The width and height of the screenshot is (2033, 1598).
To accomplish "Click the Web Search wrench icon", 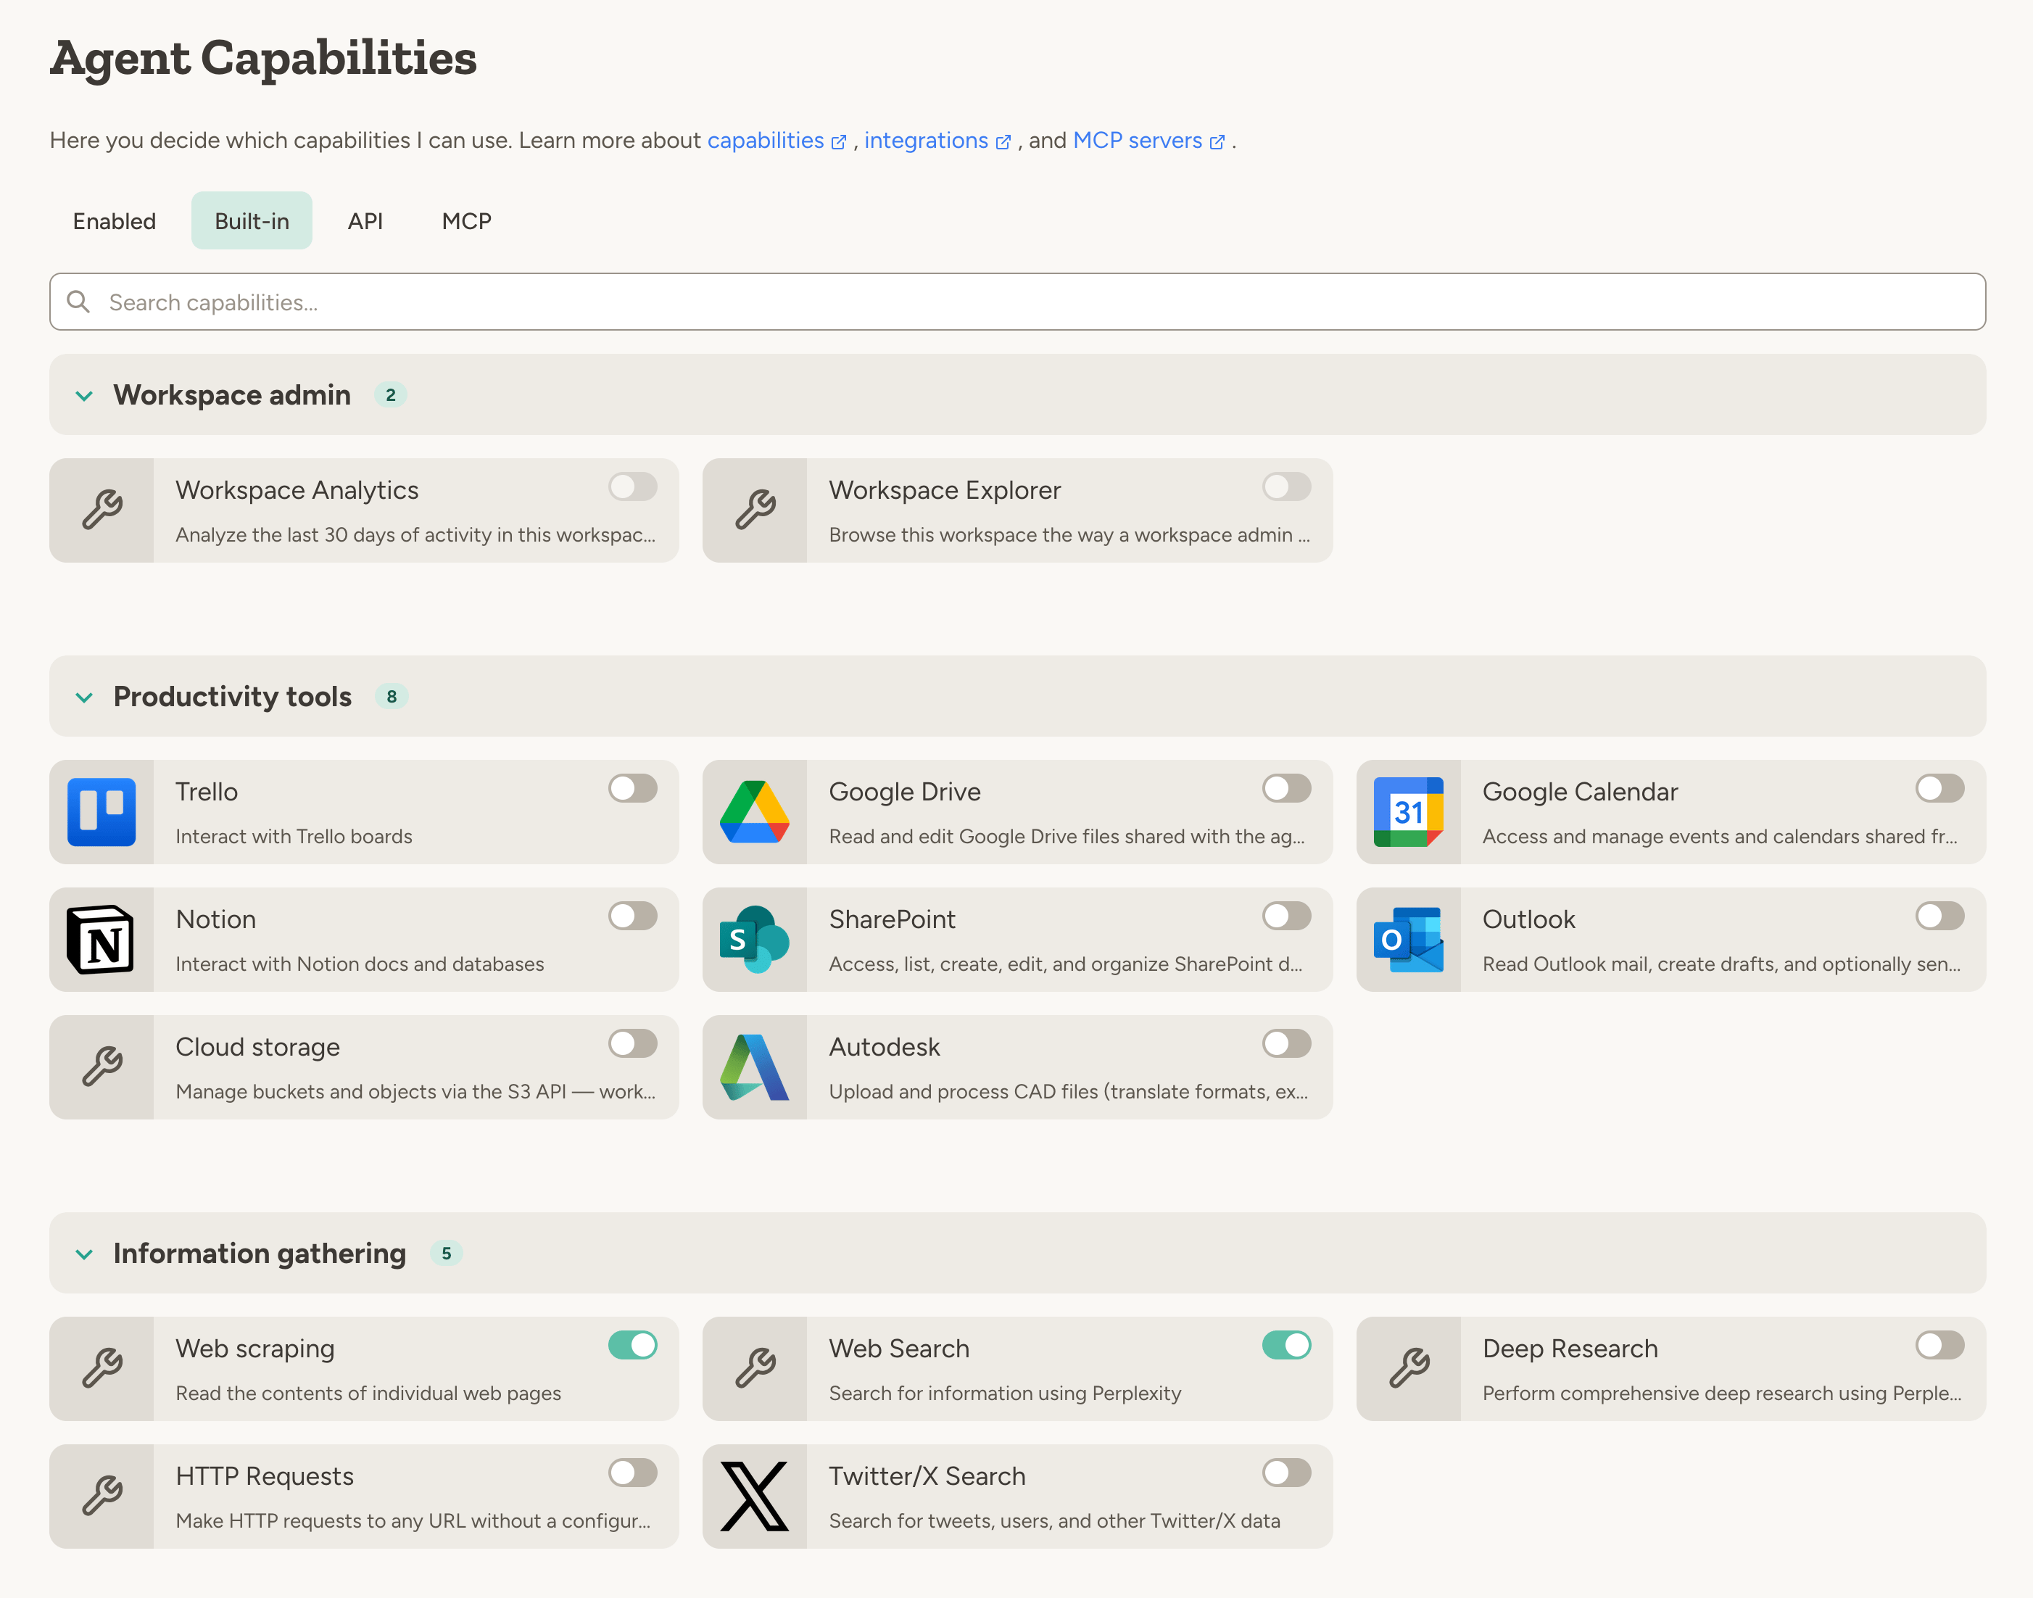I will [755, 1368].
